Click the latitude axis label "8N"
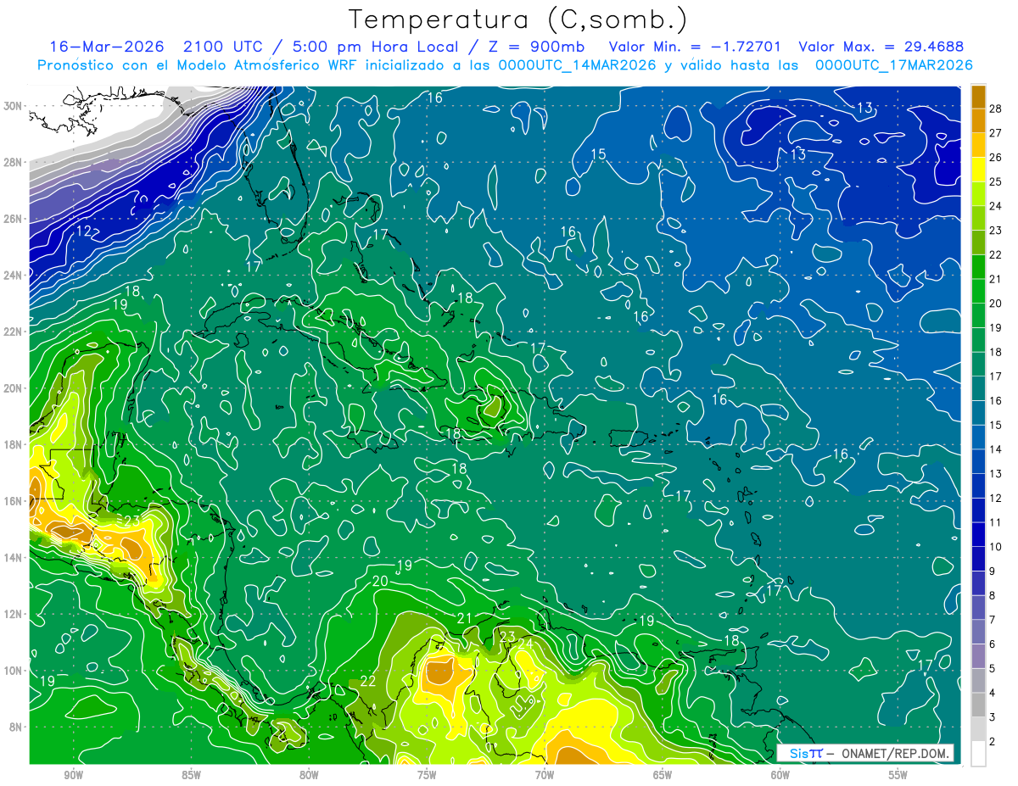The width and height of the screenshot is (1018, 786). [x=17, y=727]
